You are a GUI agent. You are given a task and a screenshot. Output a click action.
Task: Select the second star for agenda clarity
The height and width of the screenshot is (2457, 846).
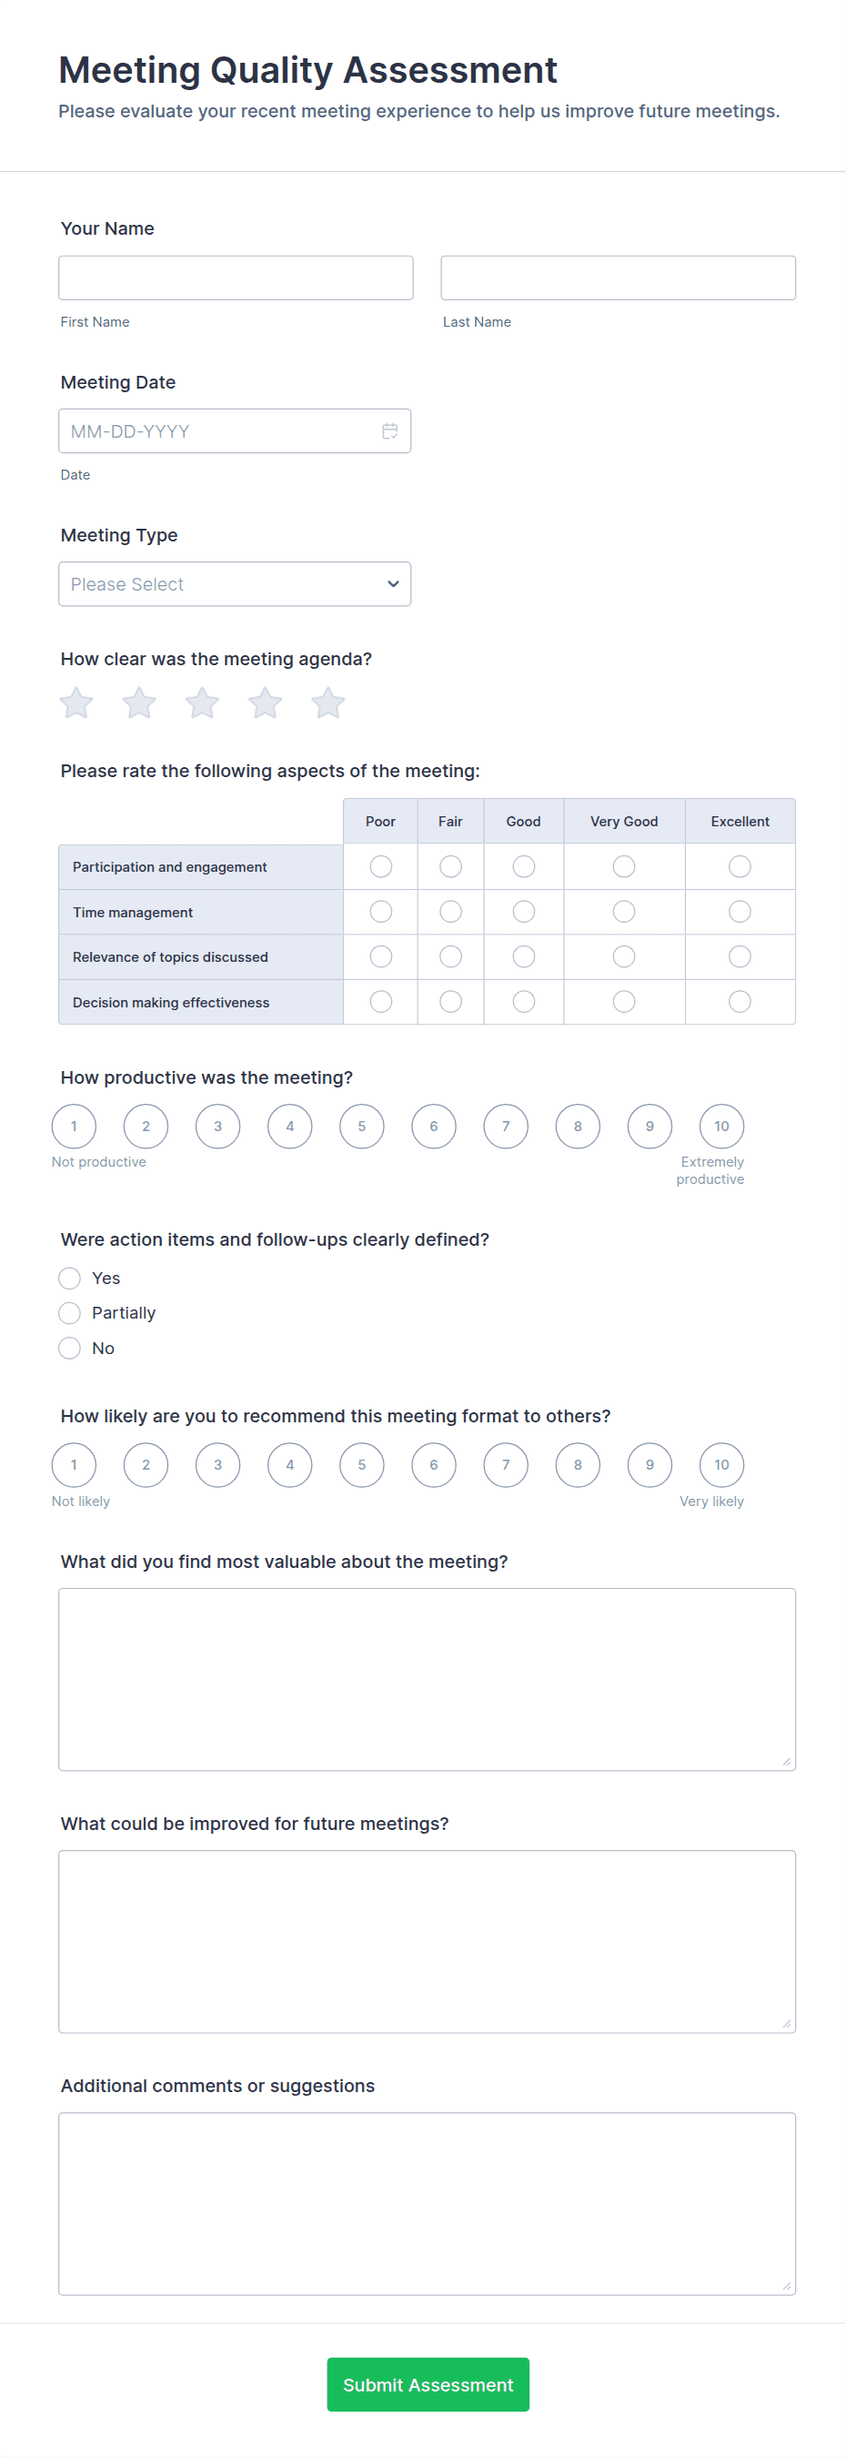click(x=139, y=703)
